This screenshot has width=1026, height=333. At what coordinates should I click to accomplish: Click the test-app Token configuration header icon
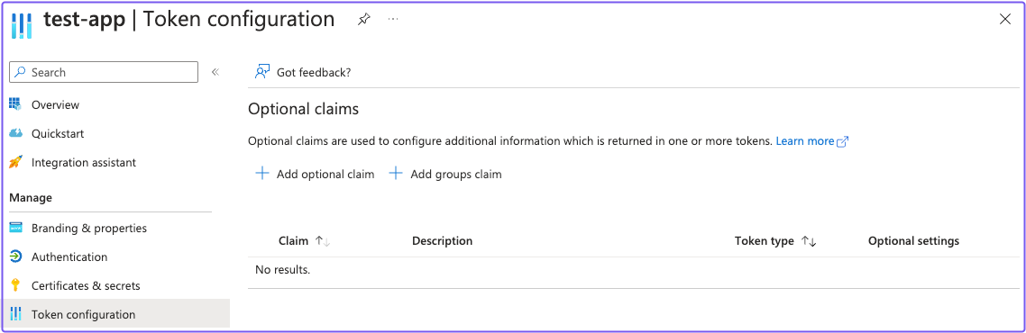tap(23, 26)
